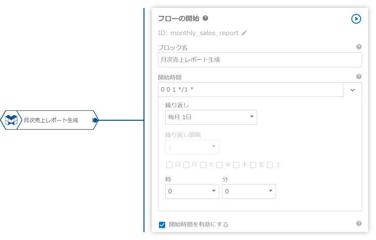Open help for フローの開始 title

click(205, 18)
